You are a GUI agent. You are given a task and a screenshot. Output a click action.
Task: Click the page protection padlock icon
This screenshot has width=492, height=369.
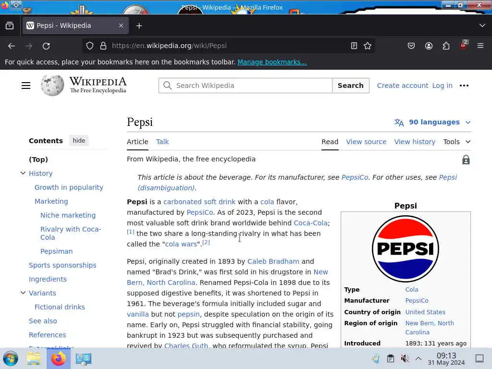pyautogui.click(x=466, y=160)
